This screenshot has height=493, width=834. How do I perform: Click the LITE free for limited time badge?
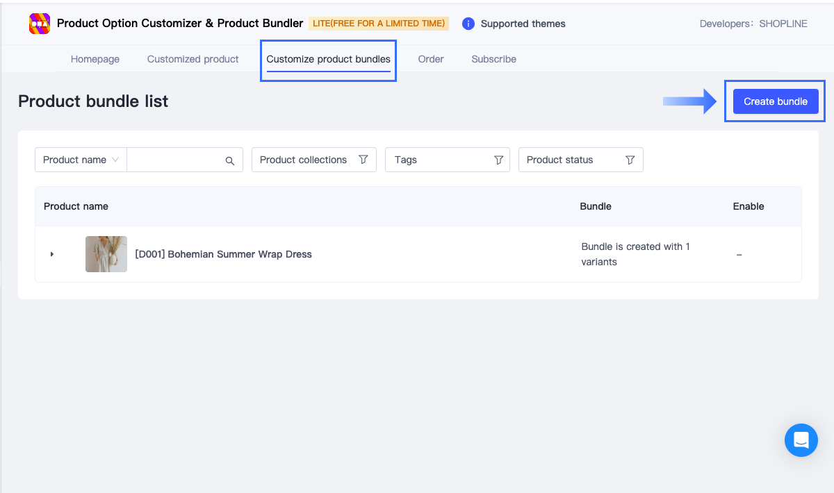coord(379,23)
